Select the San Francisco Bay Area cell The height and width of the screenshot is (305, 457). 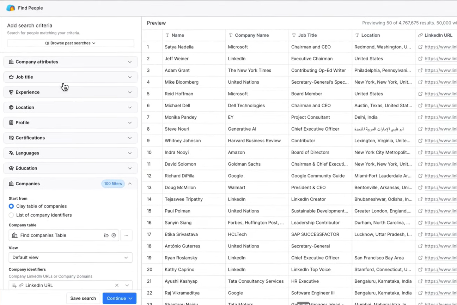click(x=384, y=258)
